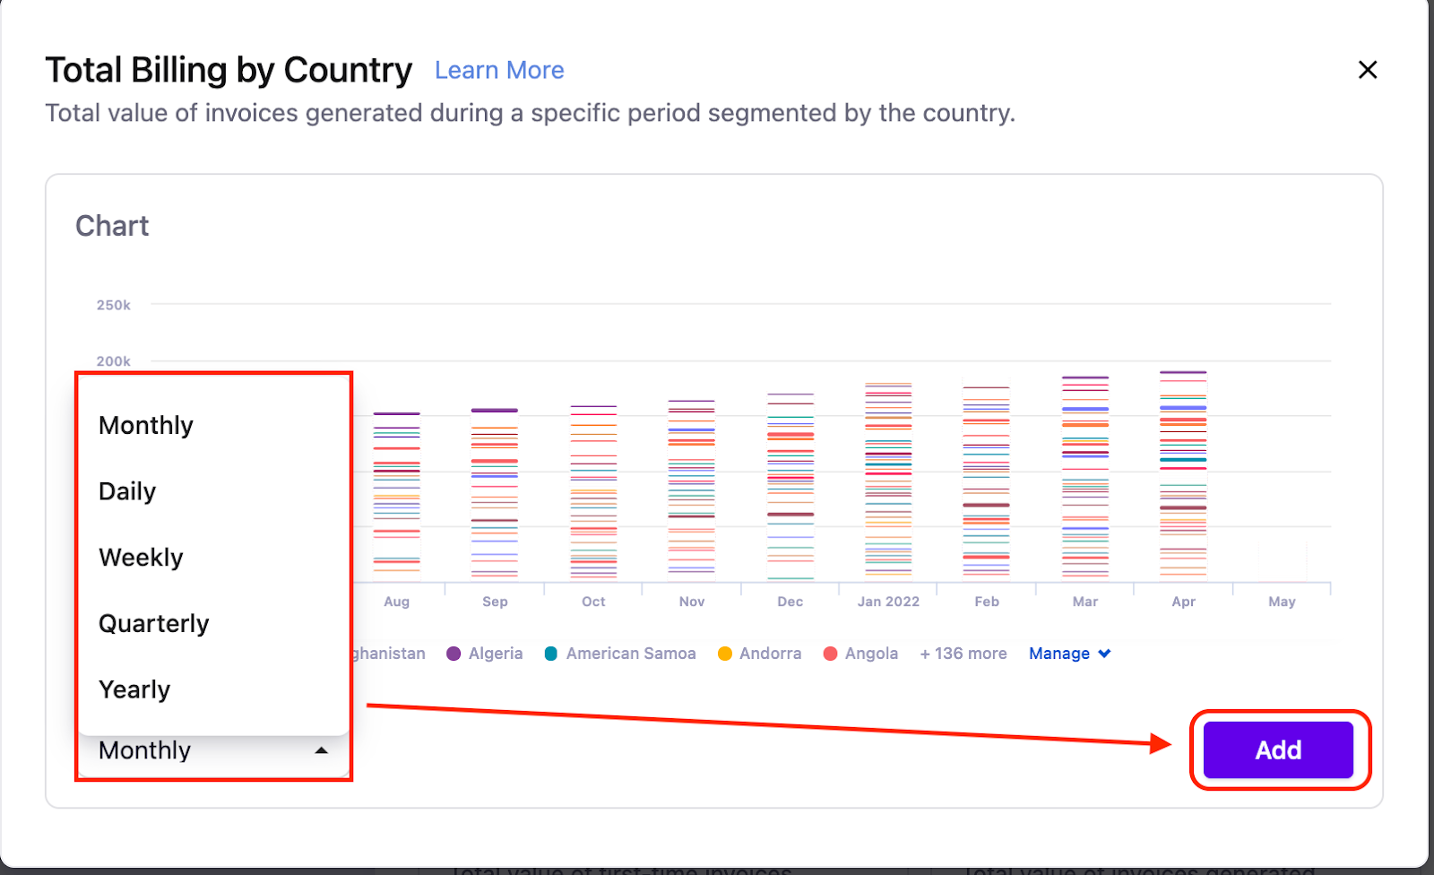1434x875 pixels.
Task: Click the April stacked bar
Action: coord(1183,475)
